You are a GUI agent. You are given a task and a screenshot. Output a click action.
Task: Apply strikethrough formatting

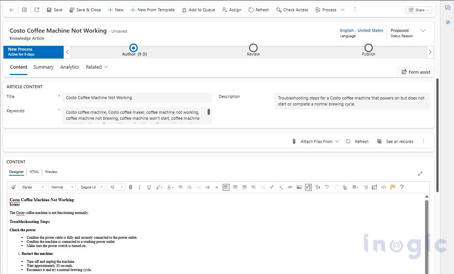click(290, 187)
